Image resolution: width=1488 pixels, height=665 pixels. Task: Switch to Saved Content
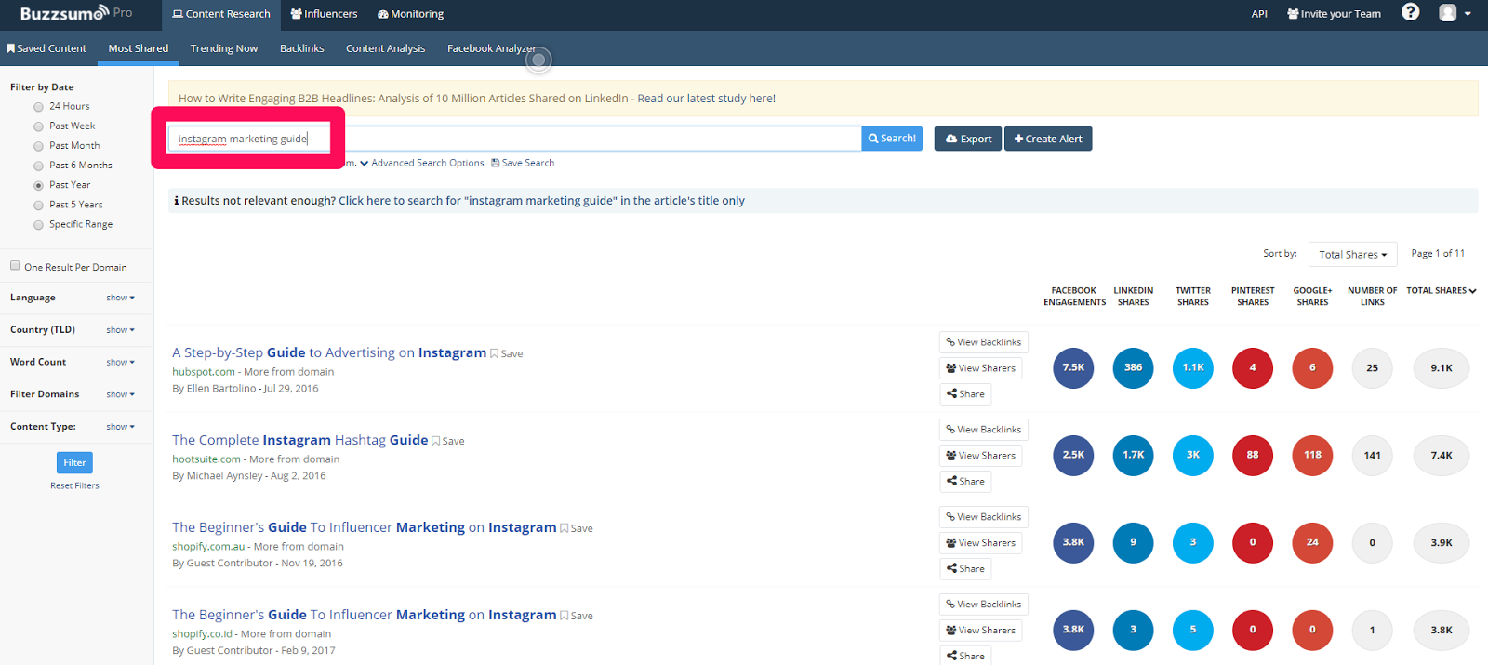[x=46, y=48]
